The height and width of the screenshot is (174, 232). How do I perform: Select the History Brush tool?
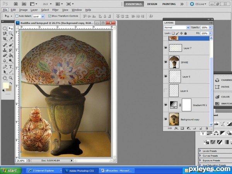coord(11,50)
